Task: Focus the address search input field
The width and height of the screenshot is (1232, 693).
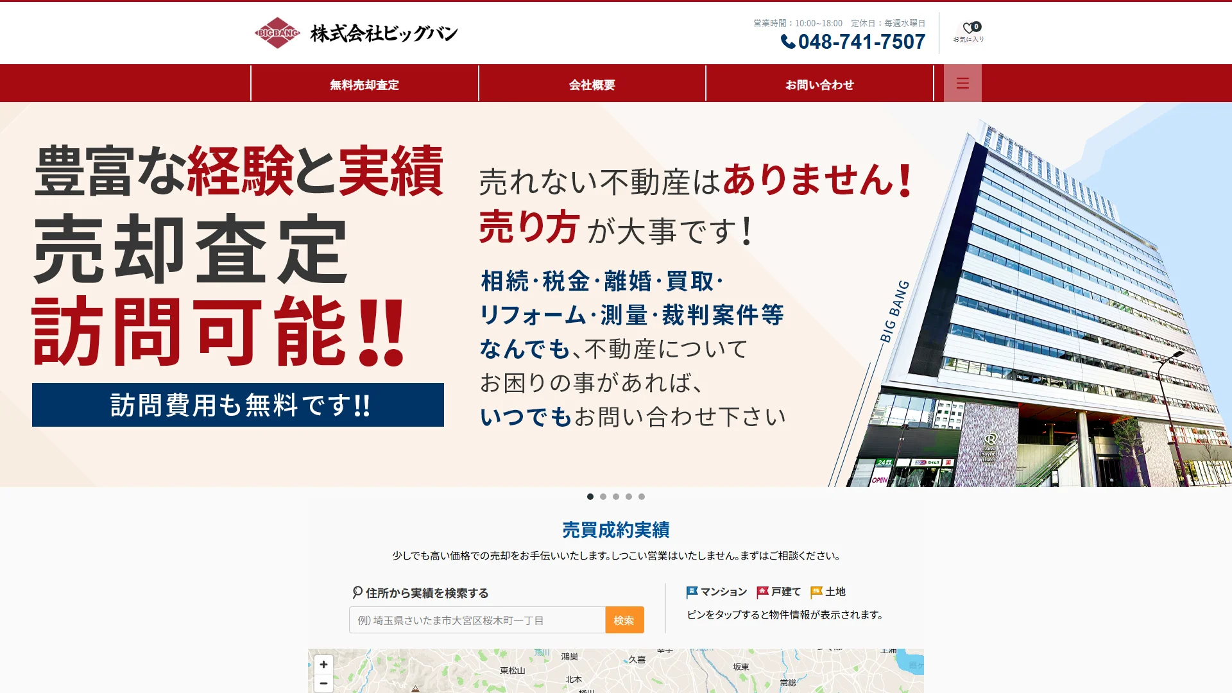Action: click(477, 620)
